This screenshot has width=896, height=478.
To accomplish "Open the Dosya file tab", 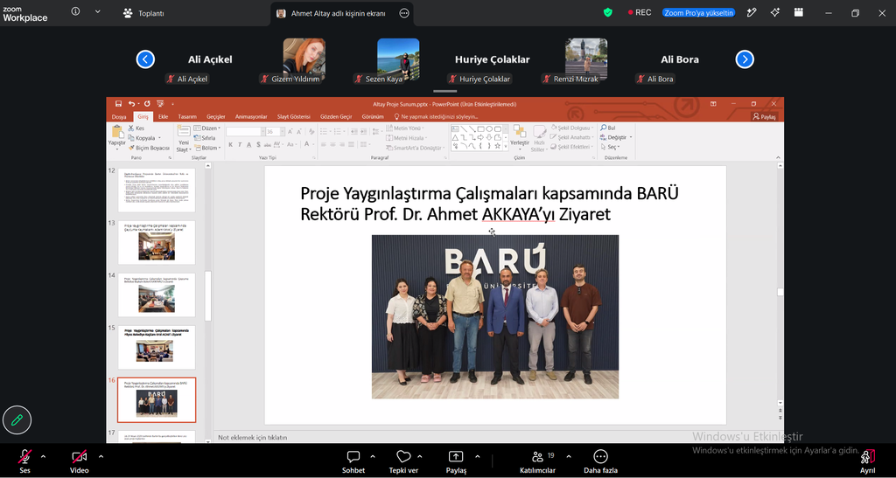I will 119,117.
